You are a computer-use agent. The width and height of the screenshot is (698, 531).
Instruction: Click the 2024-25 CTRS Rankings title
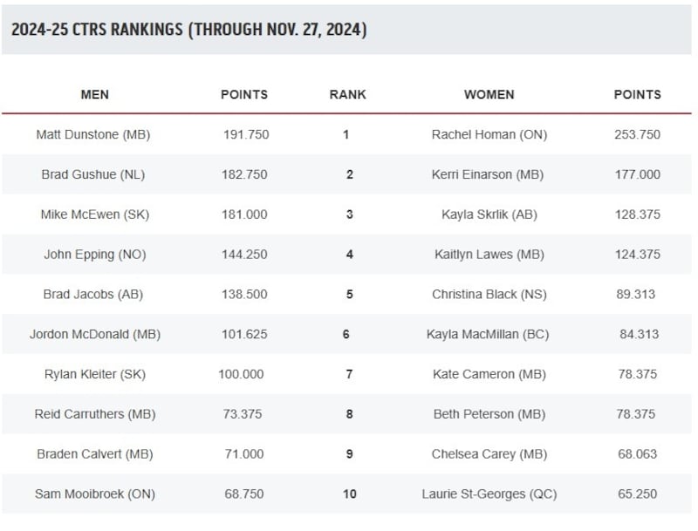[x=188, y=30]
